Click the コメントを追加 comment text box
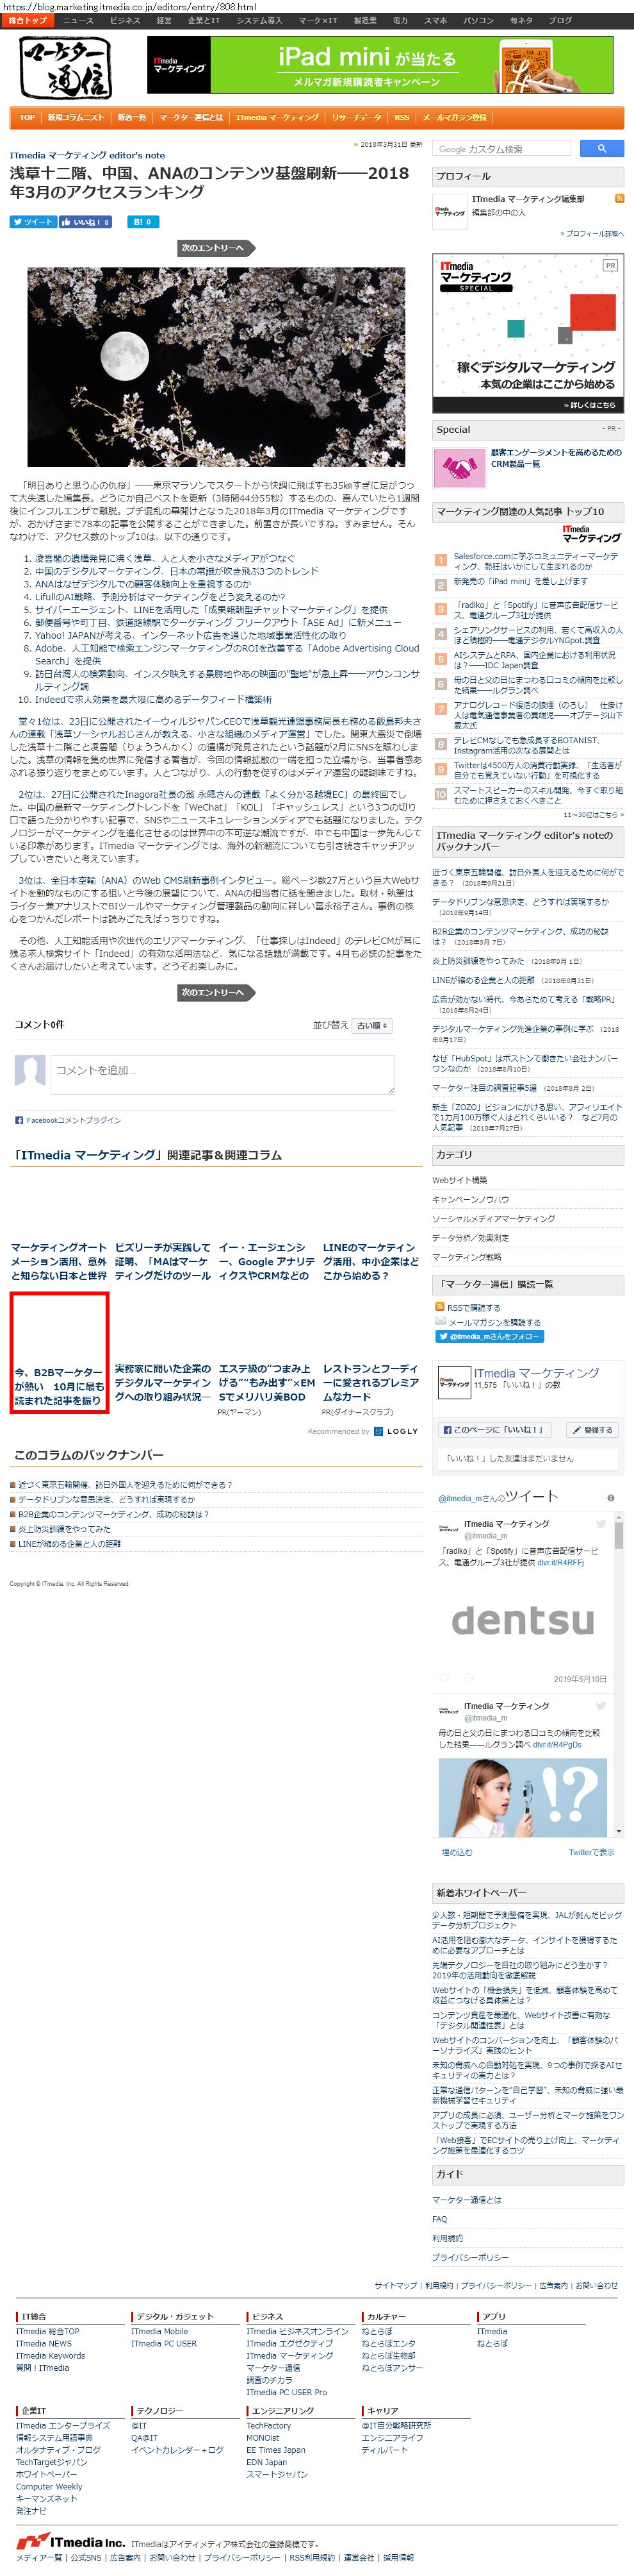This screenshot has width=634, height=2576. [x=223, y=1074]
